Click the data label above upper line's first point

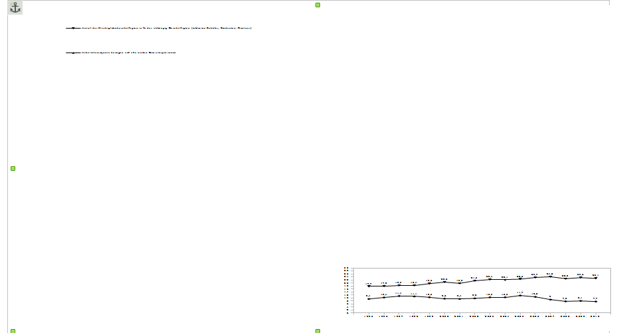pos(369,283)
